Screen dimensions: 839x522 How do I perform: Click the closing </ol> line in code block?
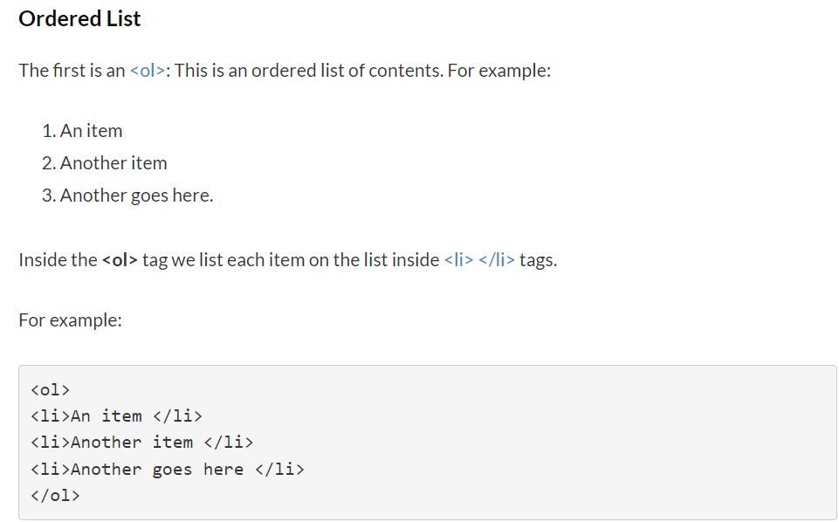tap(55, 496)
